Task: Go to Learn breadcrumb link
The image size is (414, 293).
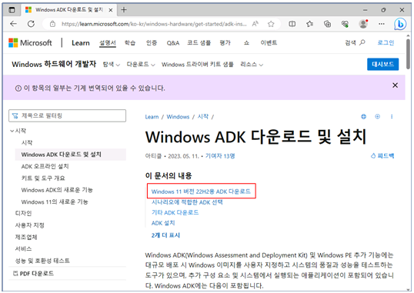Action: [152, 117]
